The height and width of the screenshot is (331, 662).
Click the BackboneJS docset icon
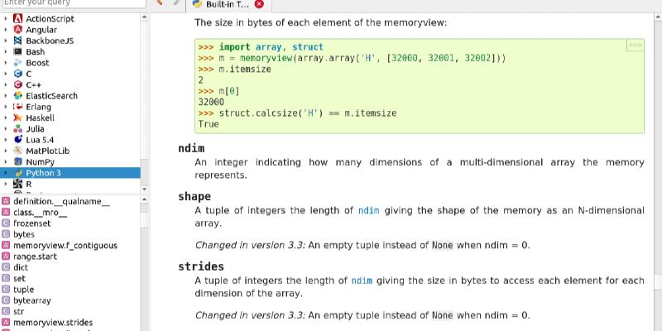tap(17, 41)
